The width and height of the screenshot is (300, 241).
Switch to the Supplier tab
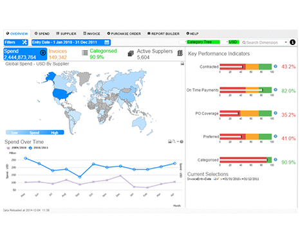pos(66,33)
